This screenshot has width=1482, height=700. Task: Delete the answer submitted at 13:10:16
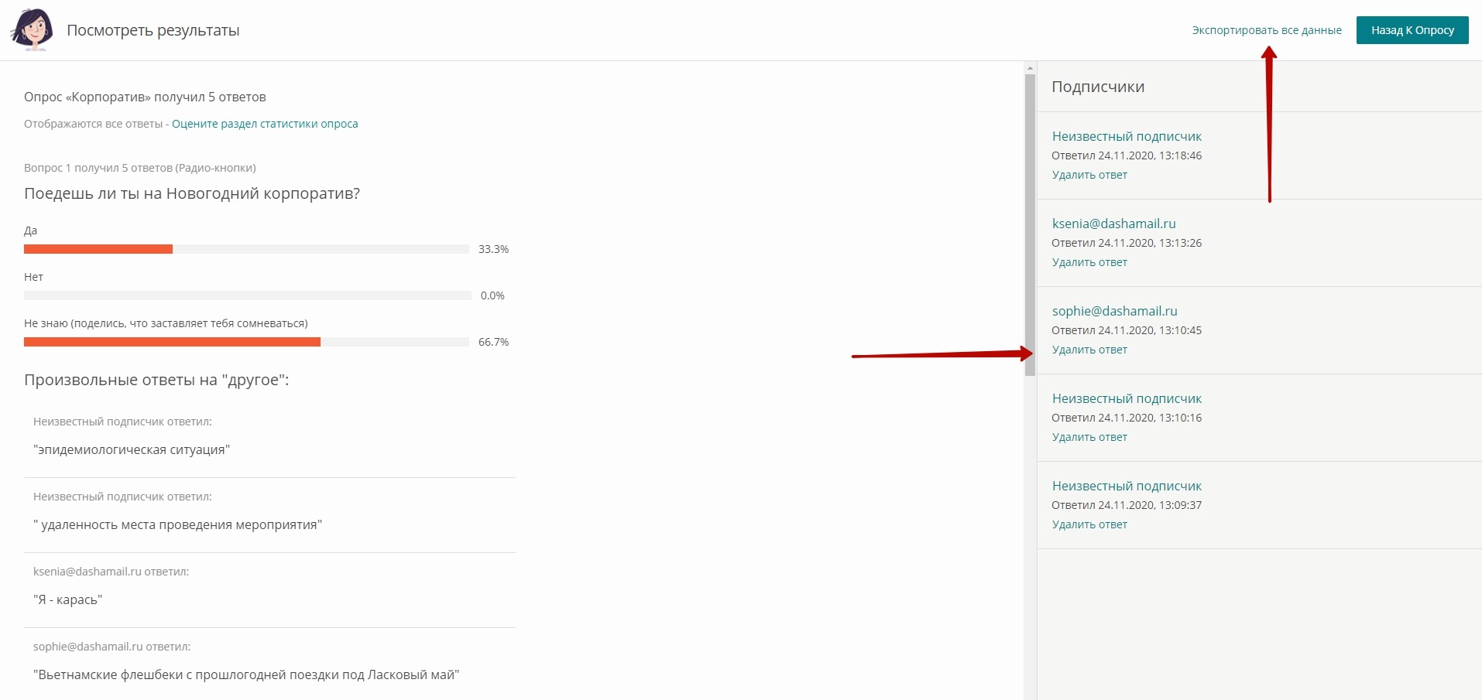pos(1089,437)
